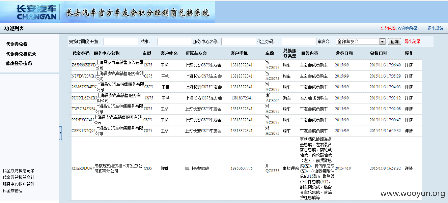
Task: Click 成都万友经济技术开发总公司宜宾分公司 cell
Action: click(118, 168)
